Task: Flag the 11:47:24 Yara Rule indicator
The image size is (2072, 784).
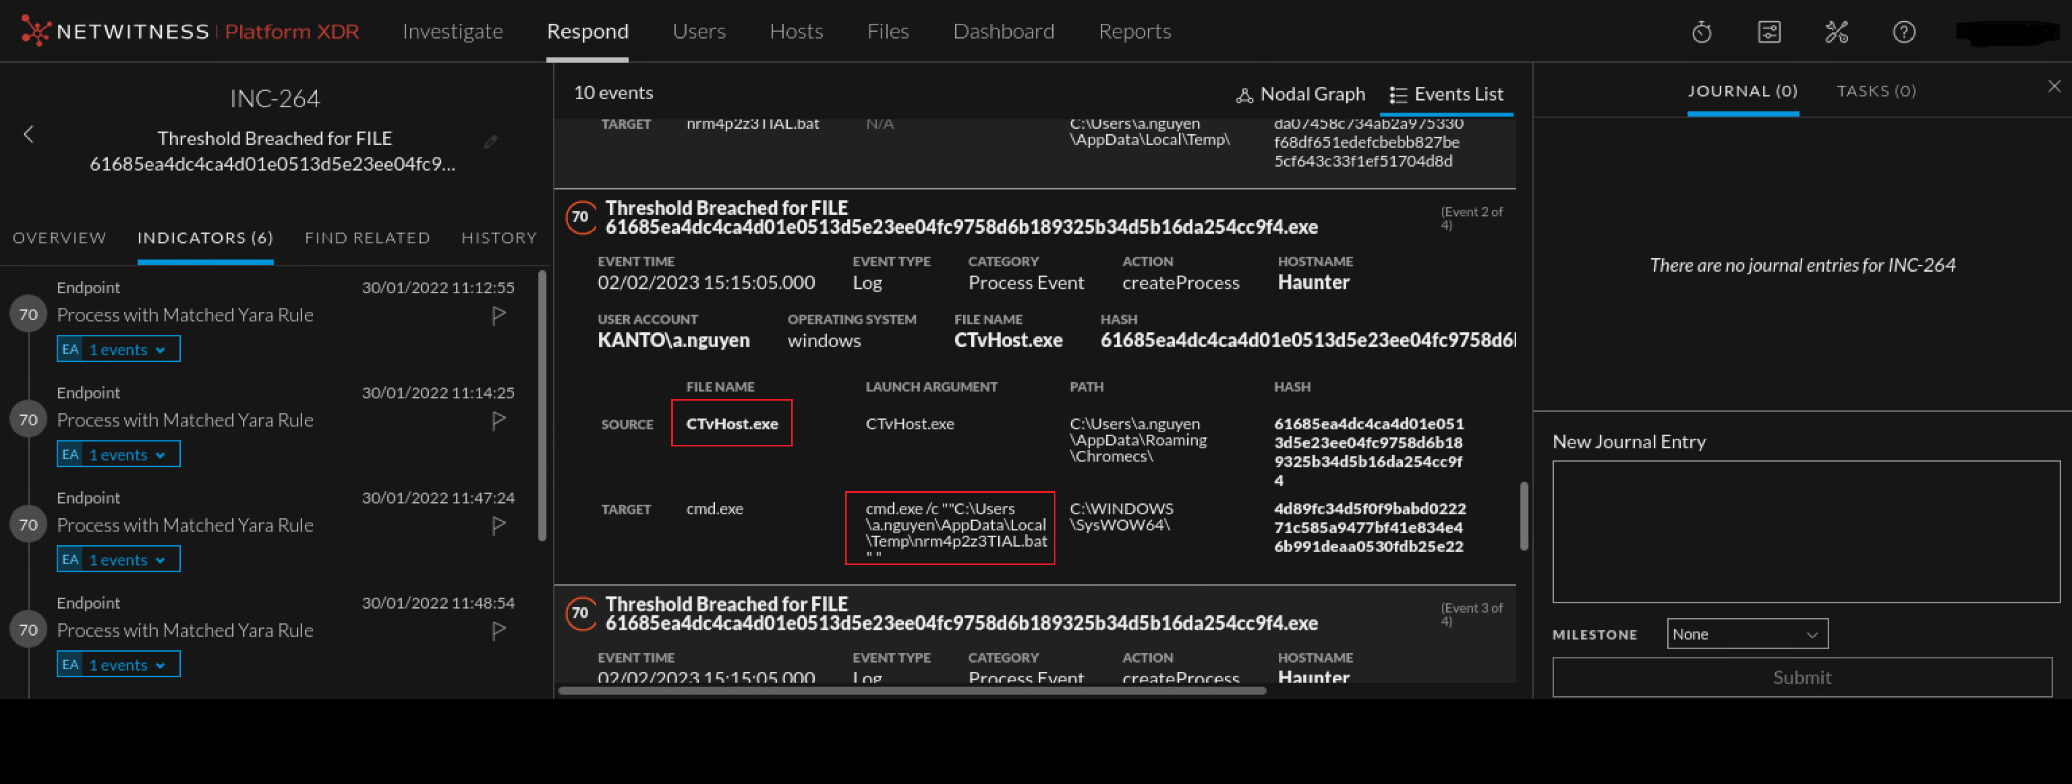Action: point(499,525)
